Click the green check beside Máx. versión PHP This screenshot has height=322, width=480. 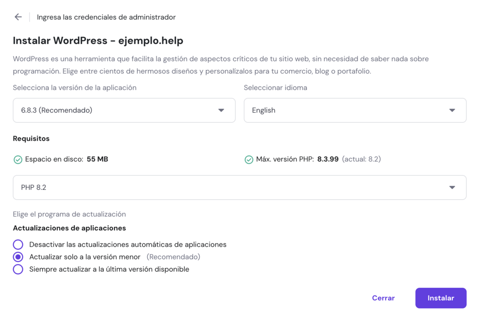[248, 159]
